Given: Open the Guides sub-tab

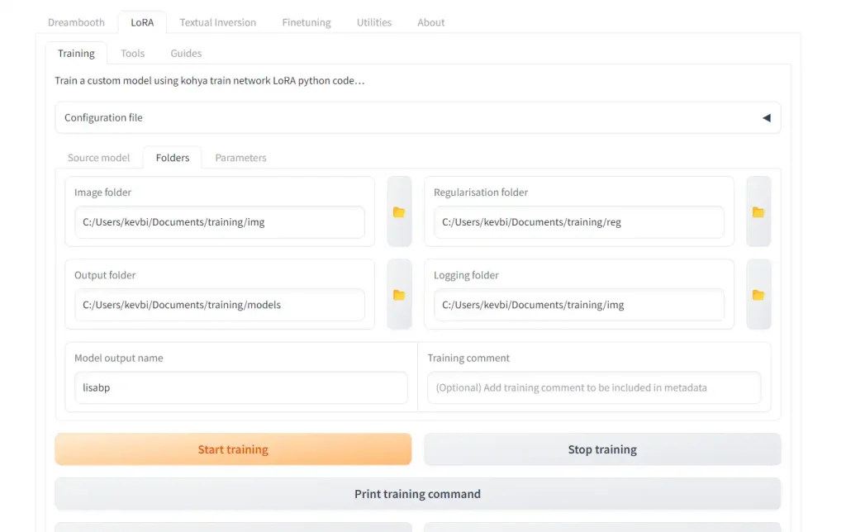Looking at the screenshot, I should pos(186,53).
